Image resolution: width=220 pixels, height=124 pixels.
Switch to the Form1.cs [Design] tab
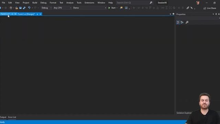click(x=26, y=14)
